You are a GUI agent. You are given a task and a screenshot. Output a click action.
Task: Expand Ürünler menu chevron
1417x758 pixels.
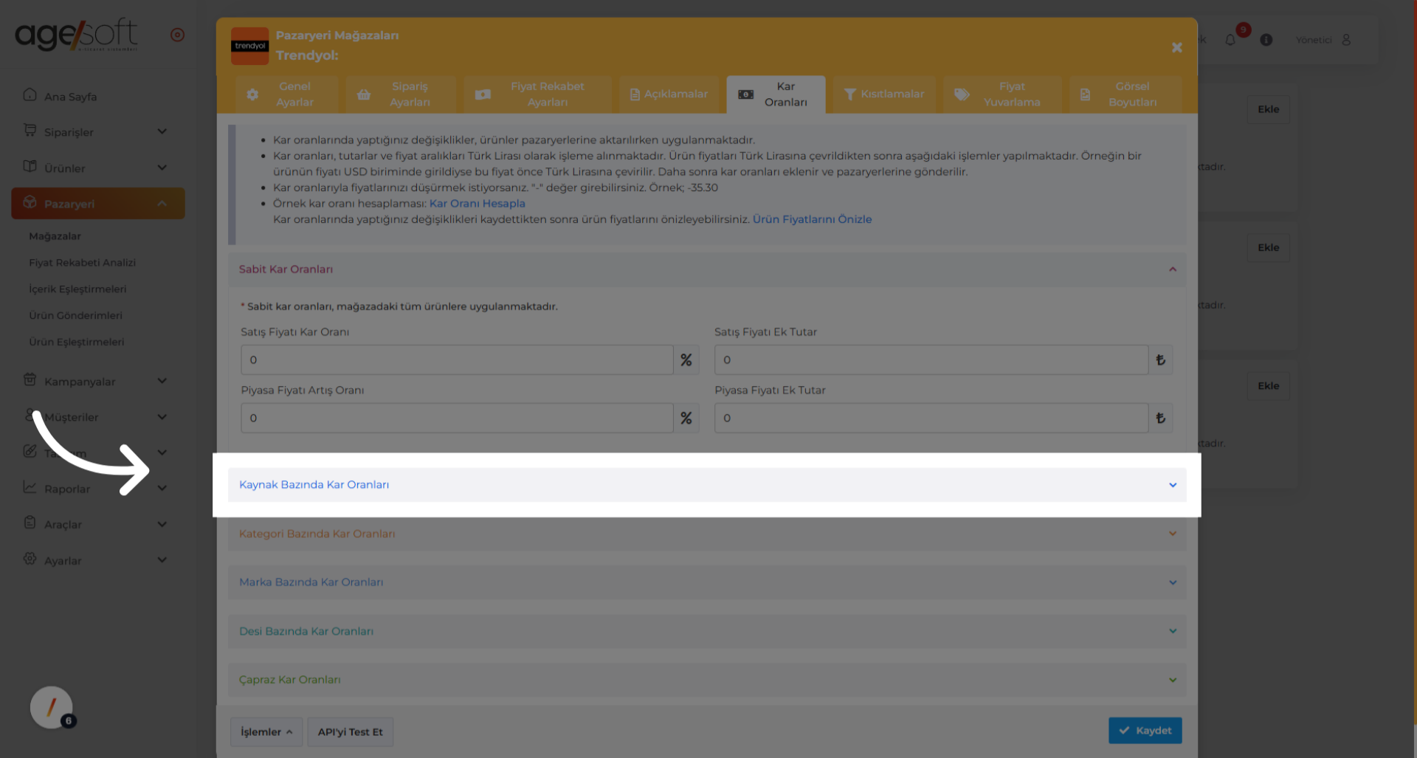click(162, 168)
